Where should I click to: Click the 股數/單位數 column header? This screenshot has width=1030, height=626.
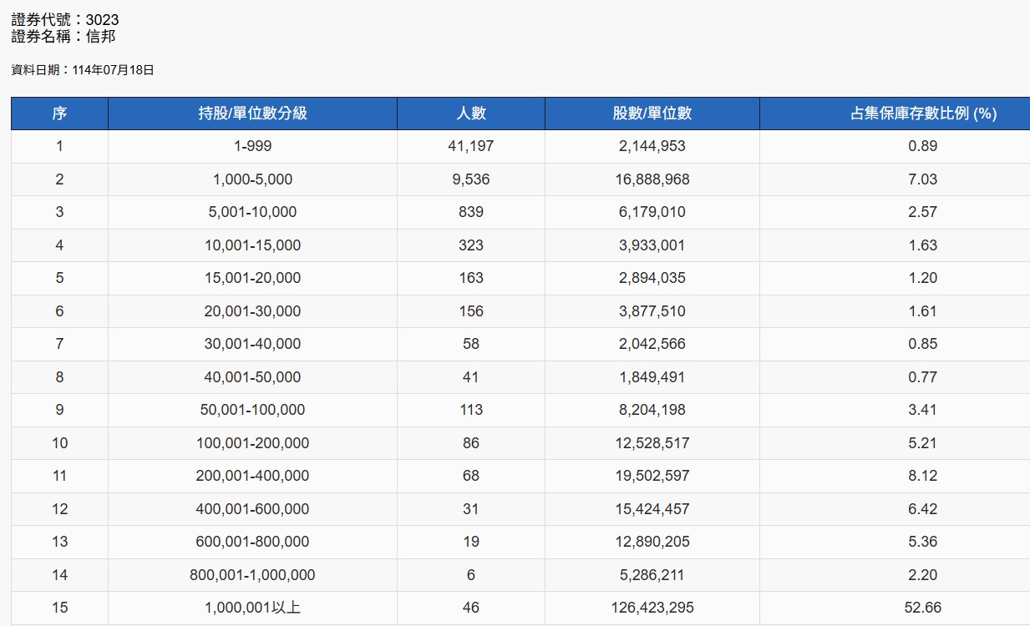pyautogui.click(x=652, y=114)
